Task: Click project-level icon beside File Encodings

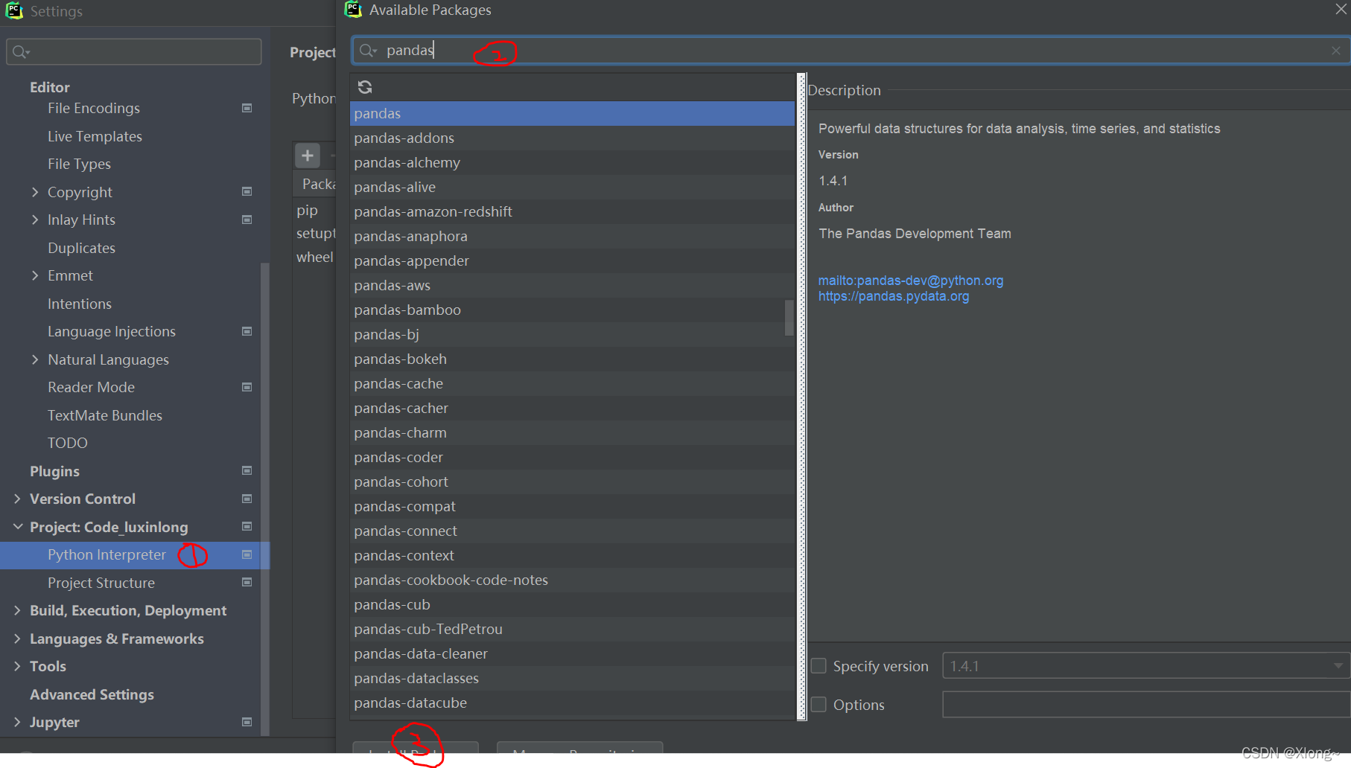Action: tap(247, 108)
